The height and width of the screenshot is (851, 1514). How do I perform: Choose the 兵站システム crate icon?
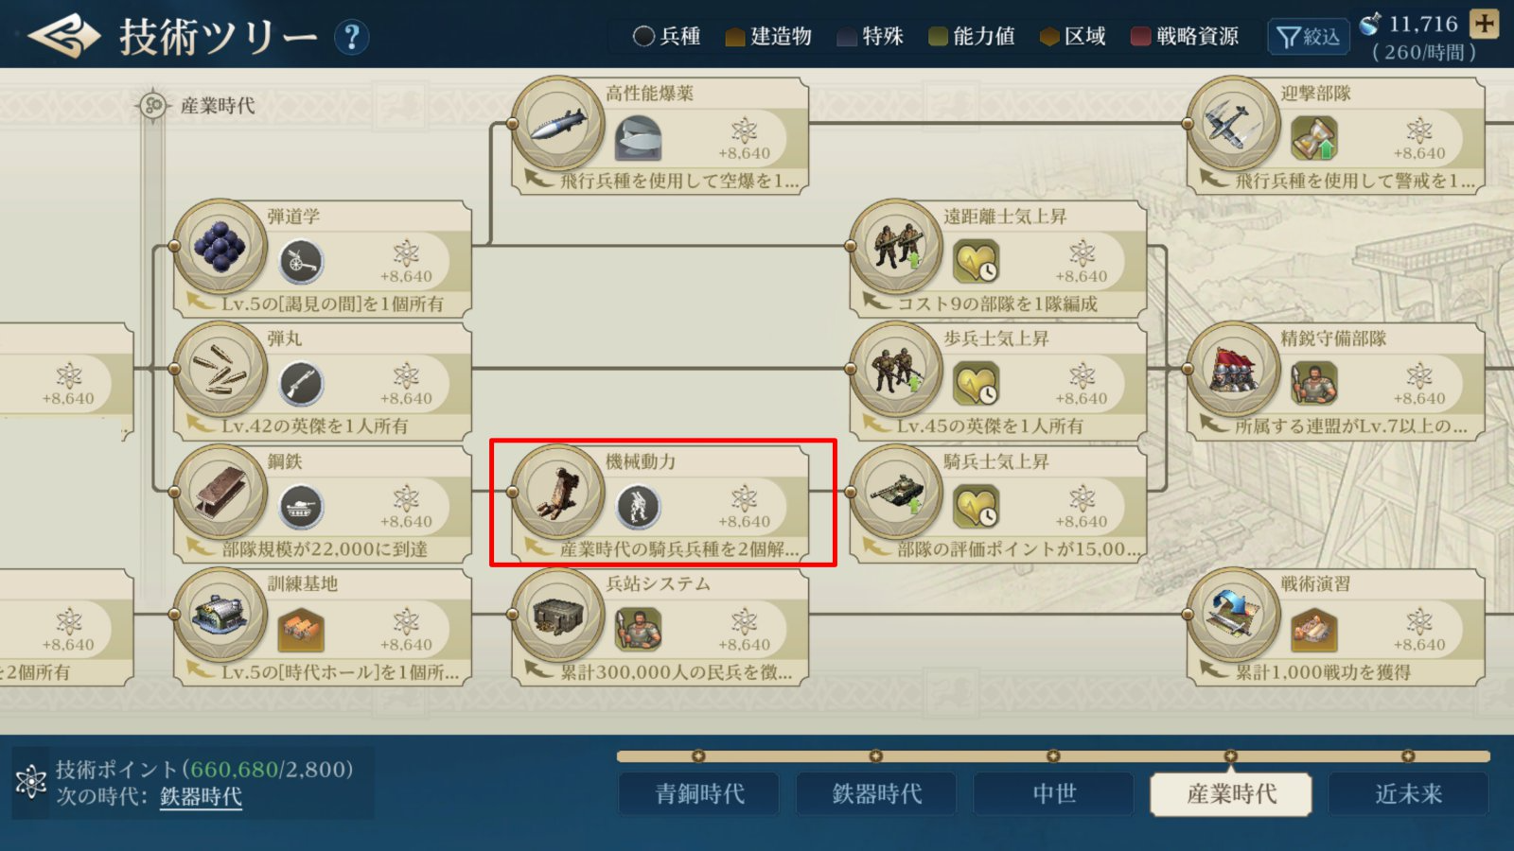coord(557,615)
